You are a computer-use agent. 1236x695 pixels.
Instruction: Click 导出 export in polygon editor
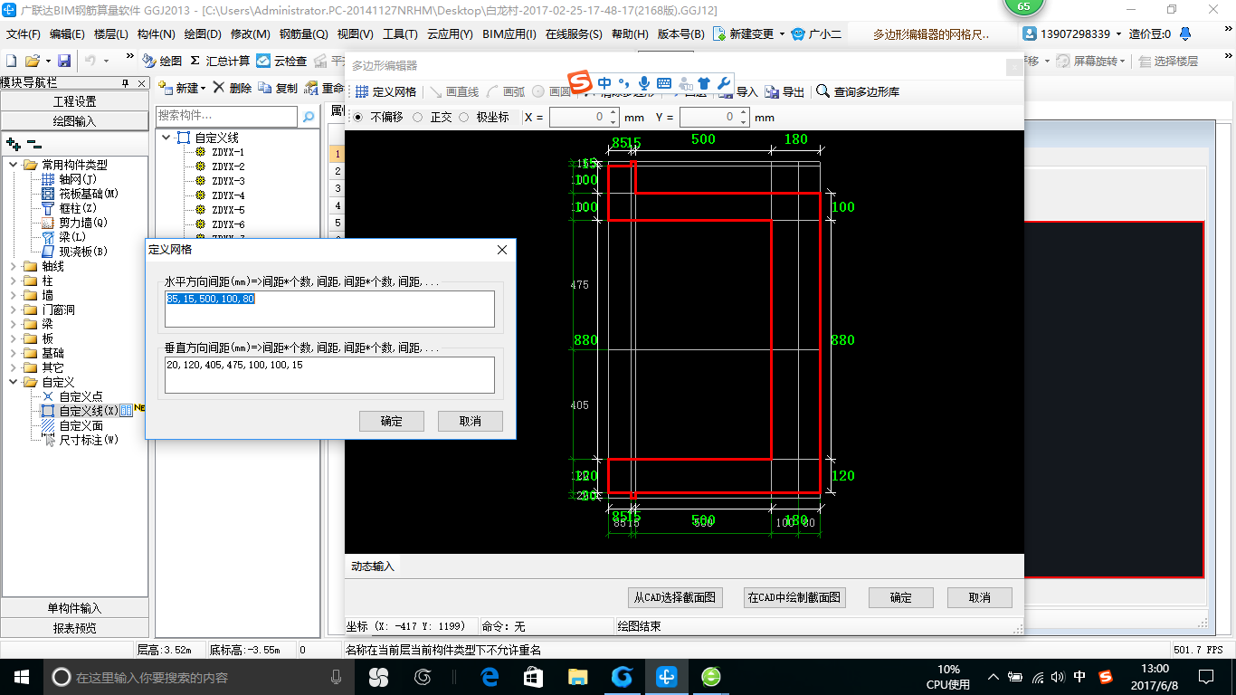pyautogui.click(x=784, y=91)
